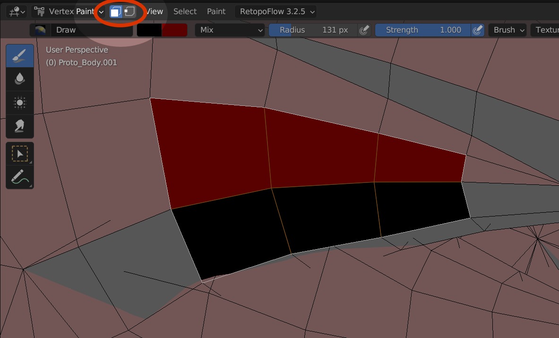
Task: Expand the Brush settings popover
Action: pyautogui.click(x=507, y=30)
